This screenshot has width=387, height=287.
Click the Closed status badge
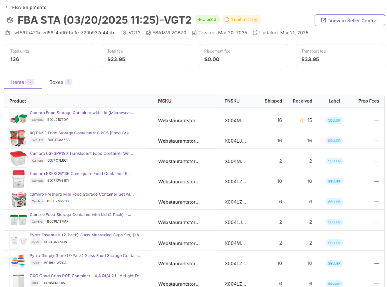point(207,20)
